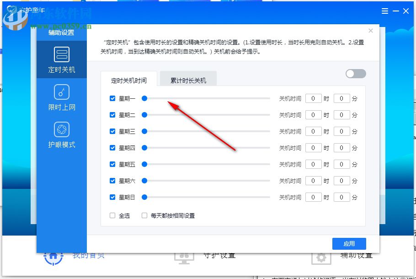Enable the scheduled shutdown master toggle
Viewport: 416px width, 279px height.
(x=355, y=74)
